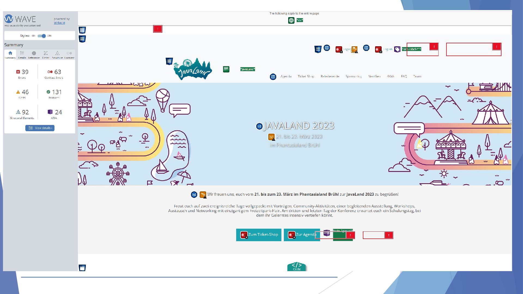523x294 pixels.
Task: Click the error marker right of the aria icon
Action: click(350, 235)
